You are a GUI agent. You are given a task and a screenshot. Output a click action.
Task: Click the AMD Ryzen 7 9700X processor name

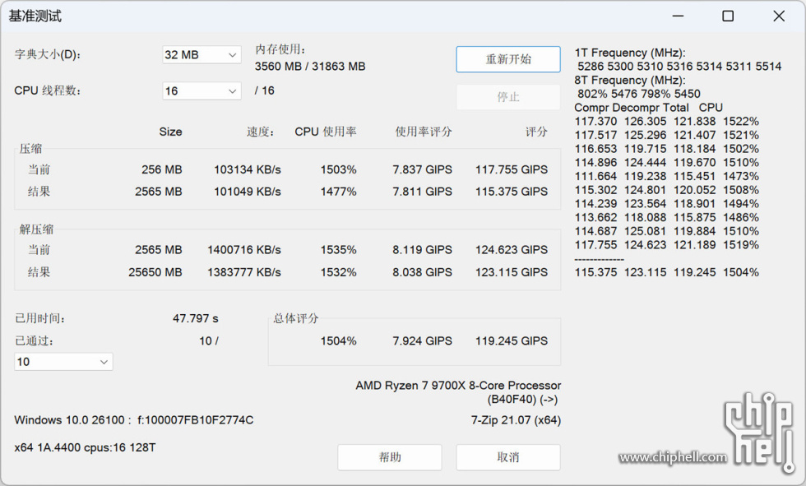pyautogui.click(x=458, y=385)
